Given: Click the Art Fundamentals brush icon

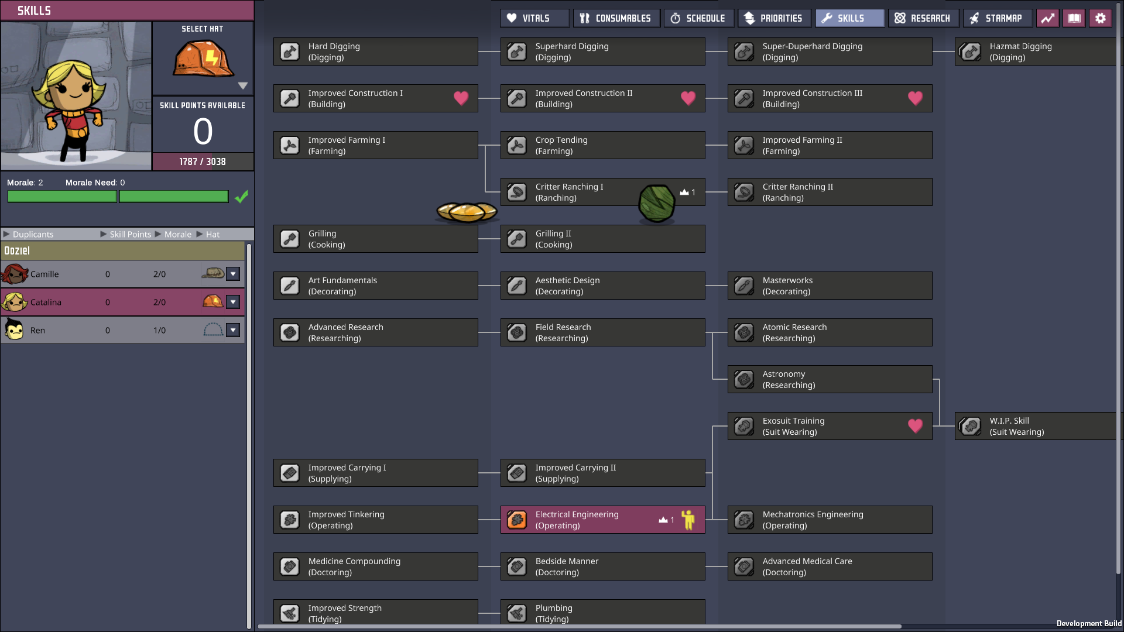Looking at the screenshot, I should [x=290, y=286].
